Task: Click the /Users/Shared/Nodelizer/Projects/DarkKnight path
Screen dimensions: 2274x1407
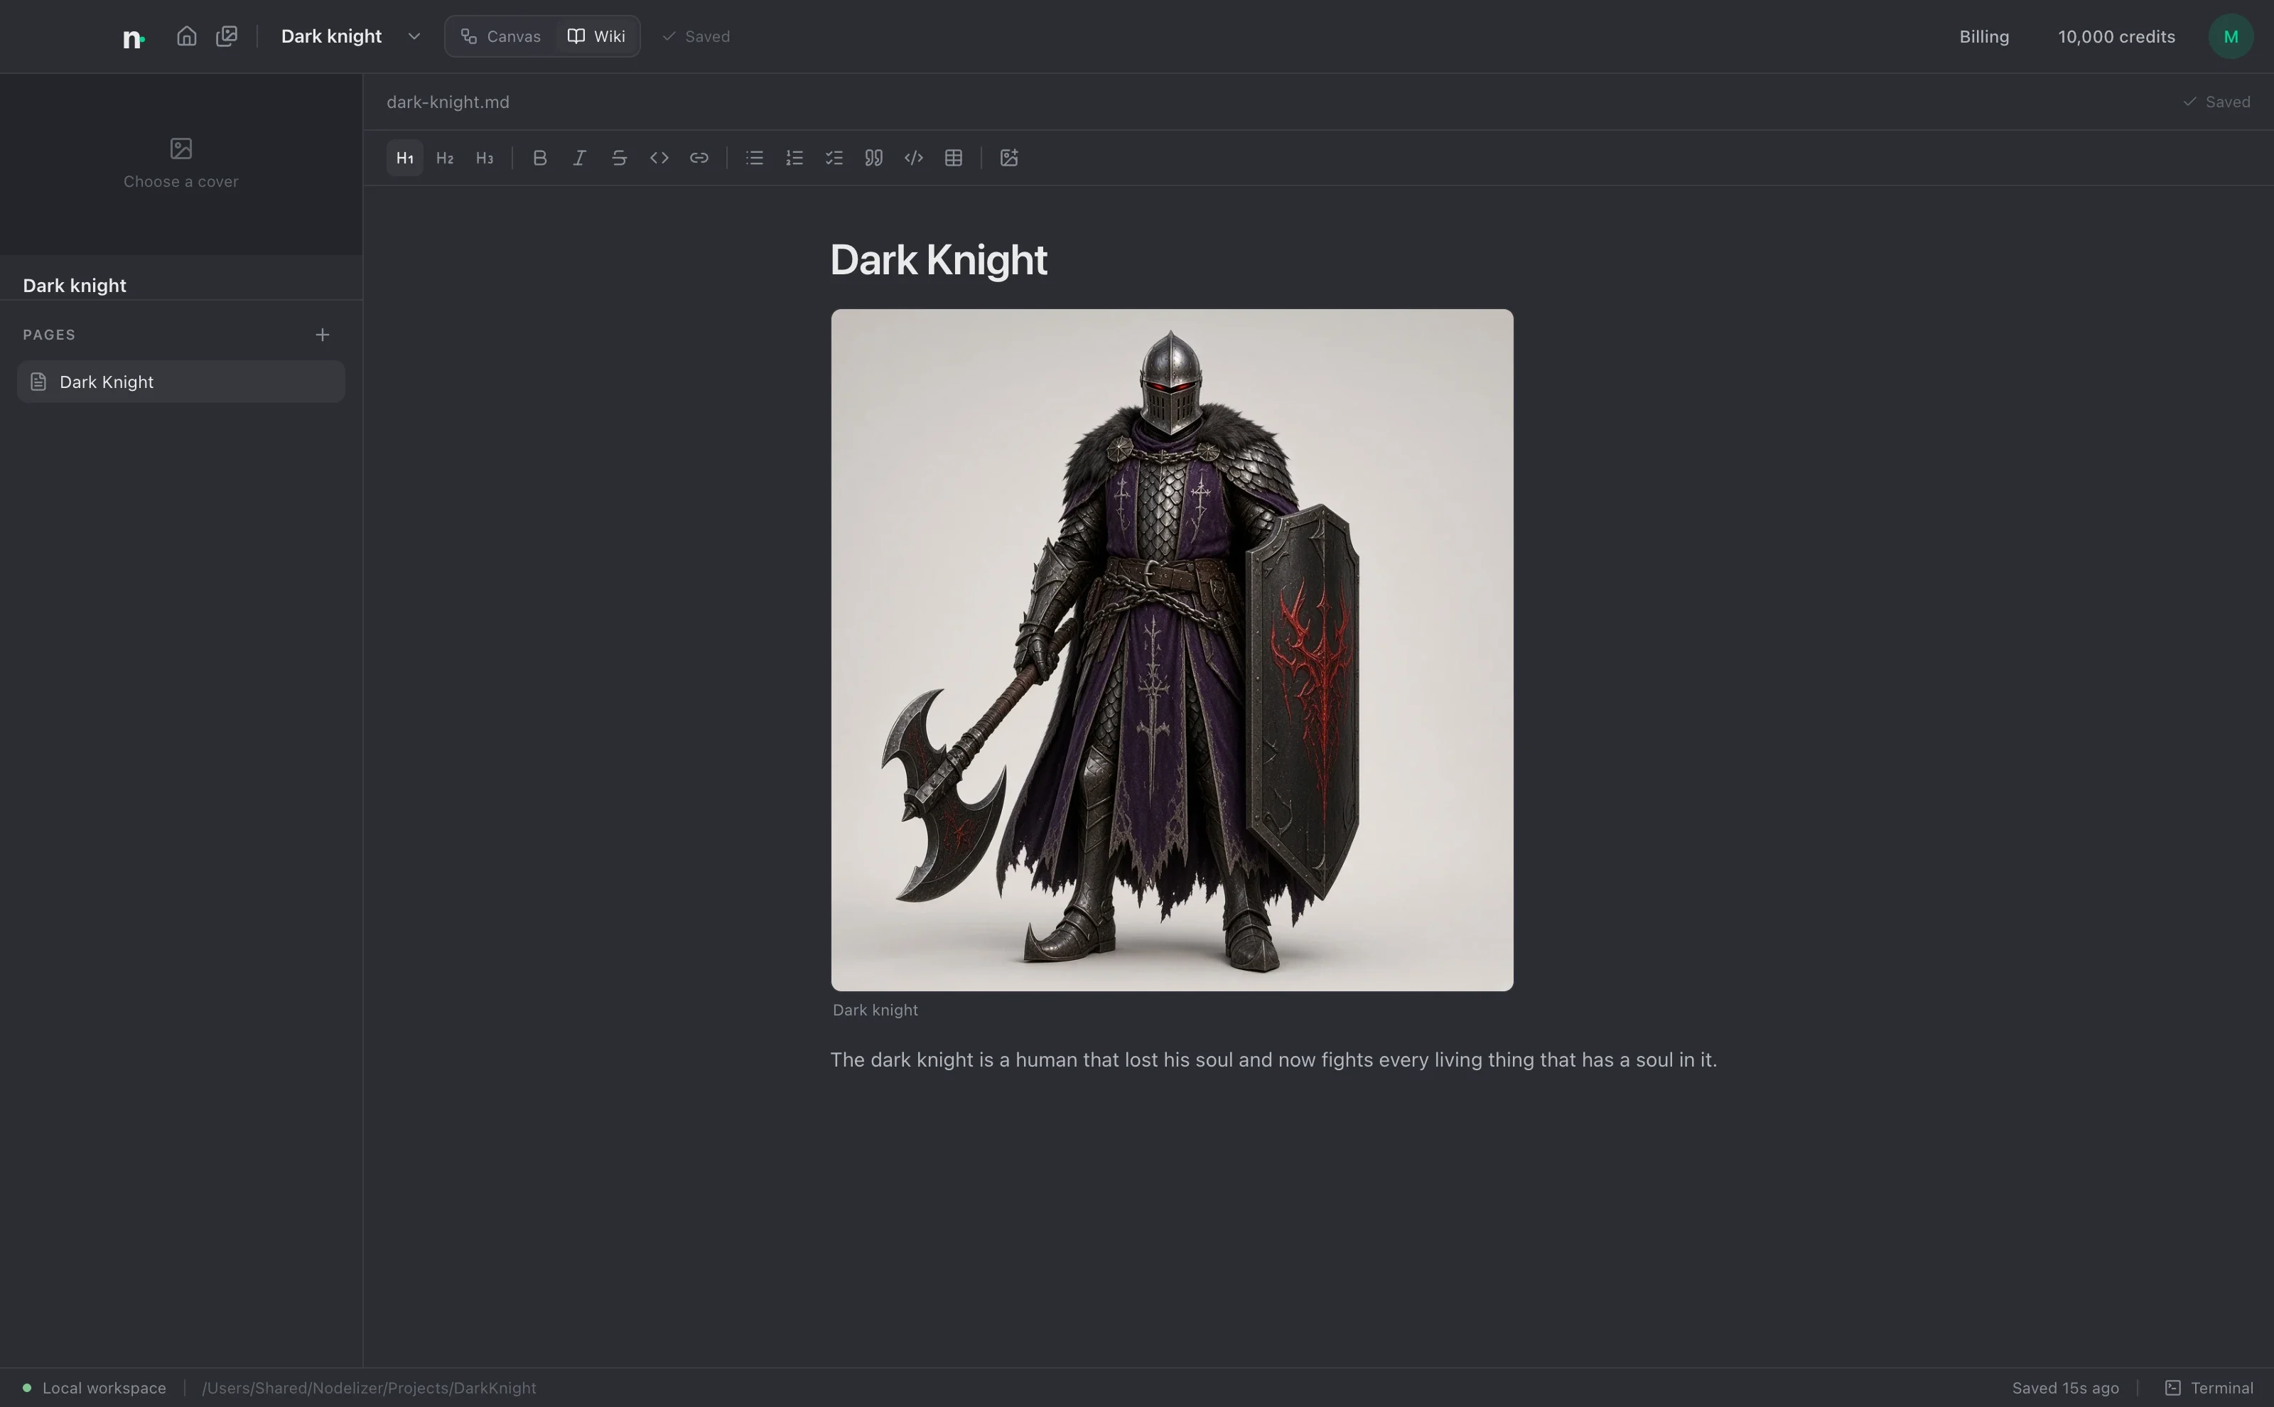Action: [x=370, y=1389]
